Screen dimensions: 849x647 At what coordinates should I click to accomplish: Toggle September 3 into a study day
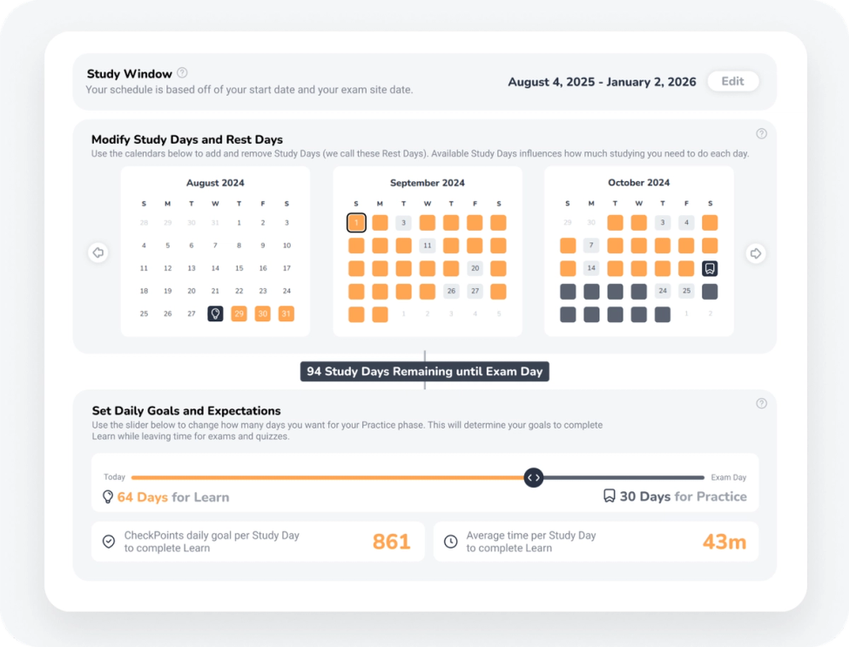coord(403,222)
